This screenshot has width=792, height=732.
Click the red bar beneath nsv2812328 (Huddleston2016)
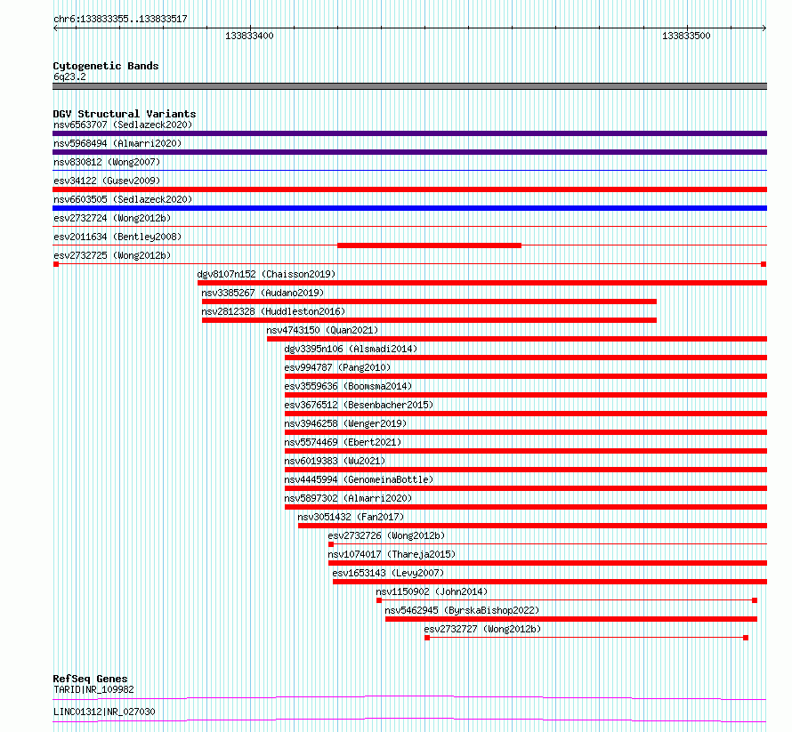pos(429,320)
